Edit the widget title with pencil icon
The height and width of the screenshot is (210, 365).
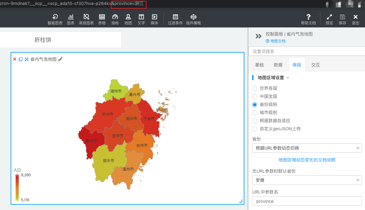pyautogui.click(x=60, y=59)
